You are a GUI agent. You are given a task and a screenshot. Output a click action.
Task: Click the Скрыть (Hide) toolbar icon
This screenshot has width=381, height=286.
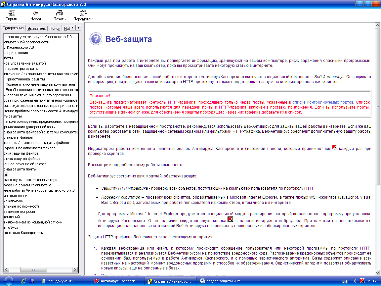point(12,15)
